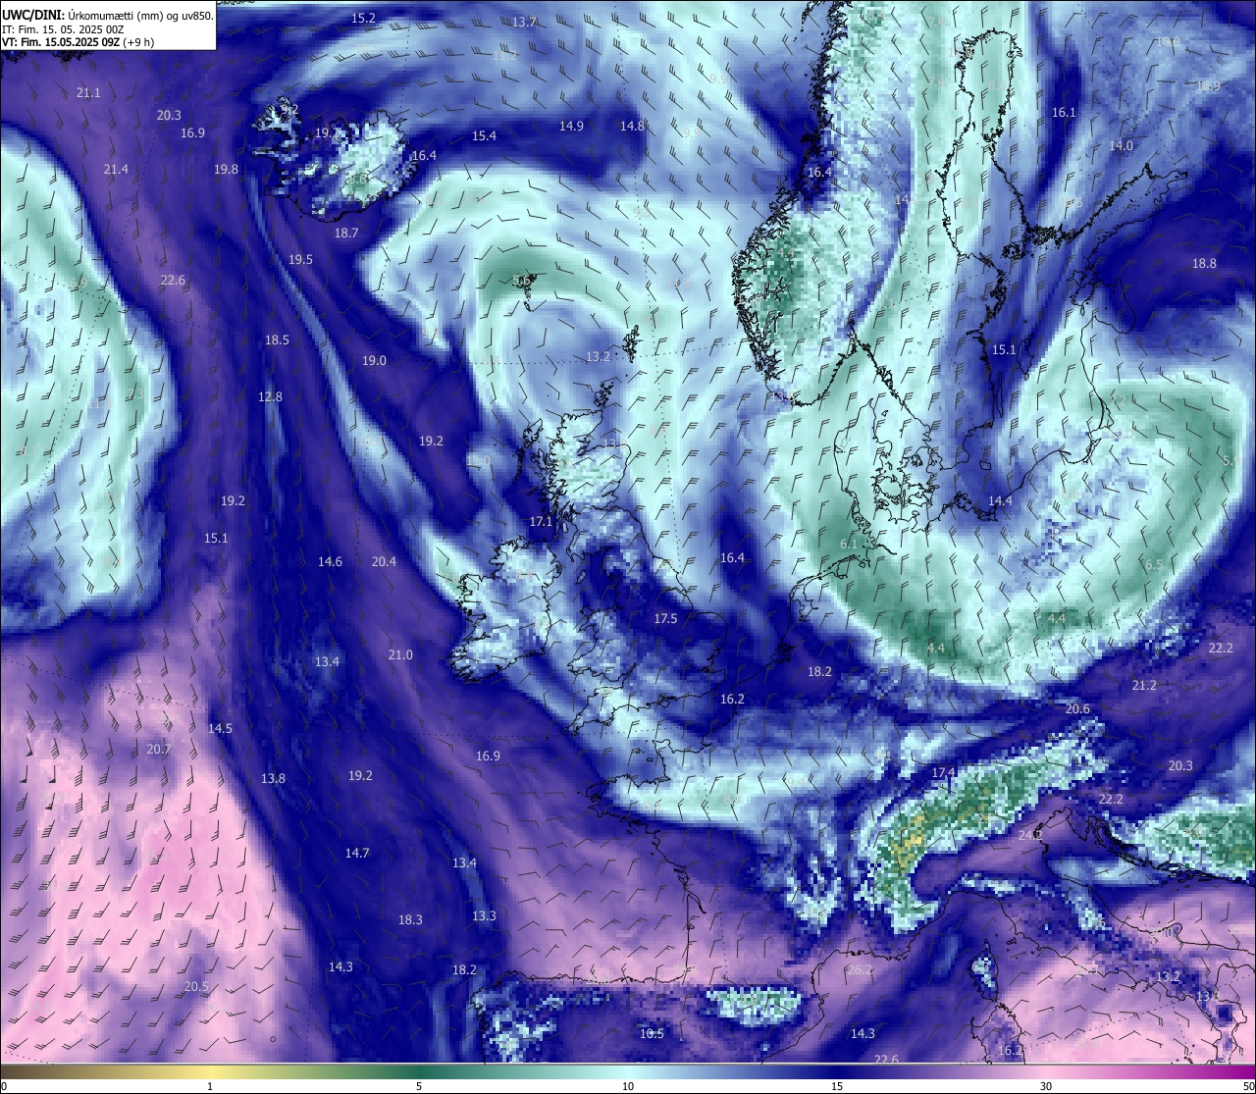The height and width of the screenshot is (1094, 1256).
Task: Select the 18.3 value label
Action: 410,919
